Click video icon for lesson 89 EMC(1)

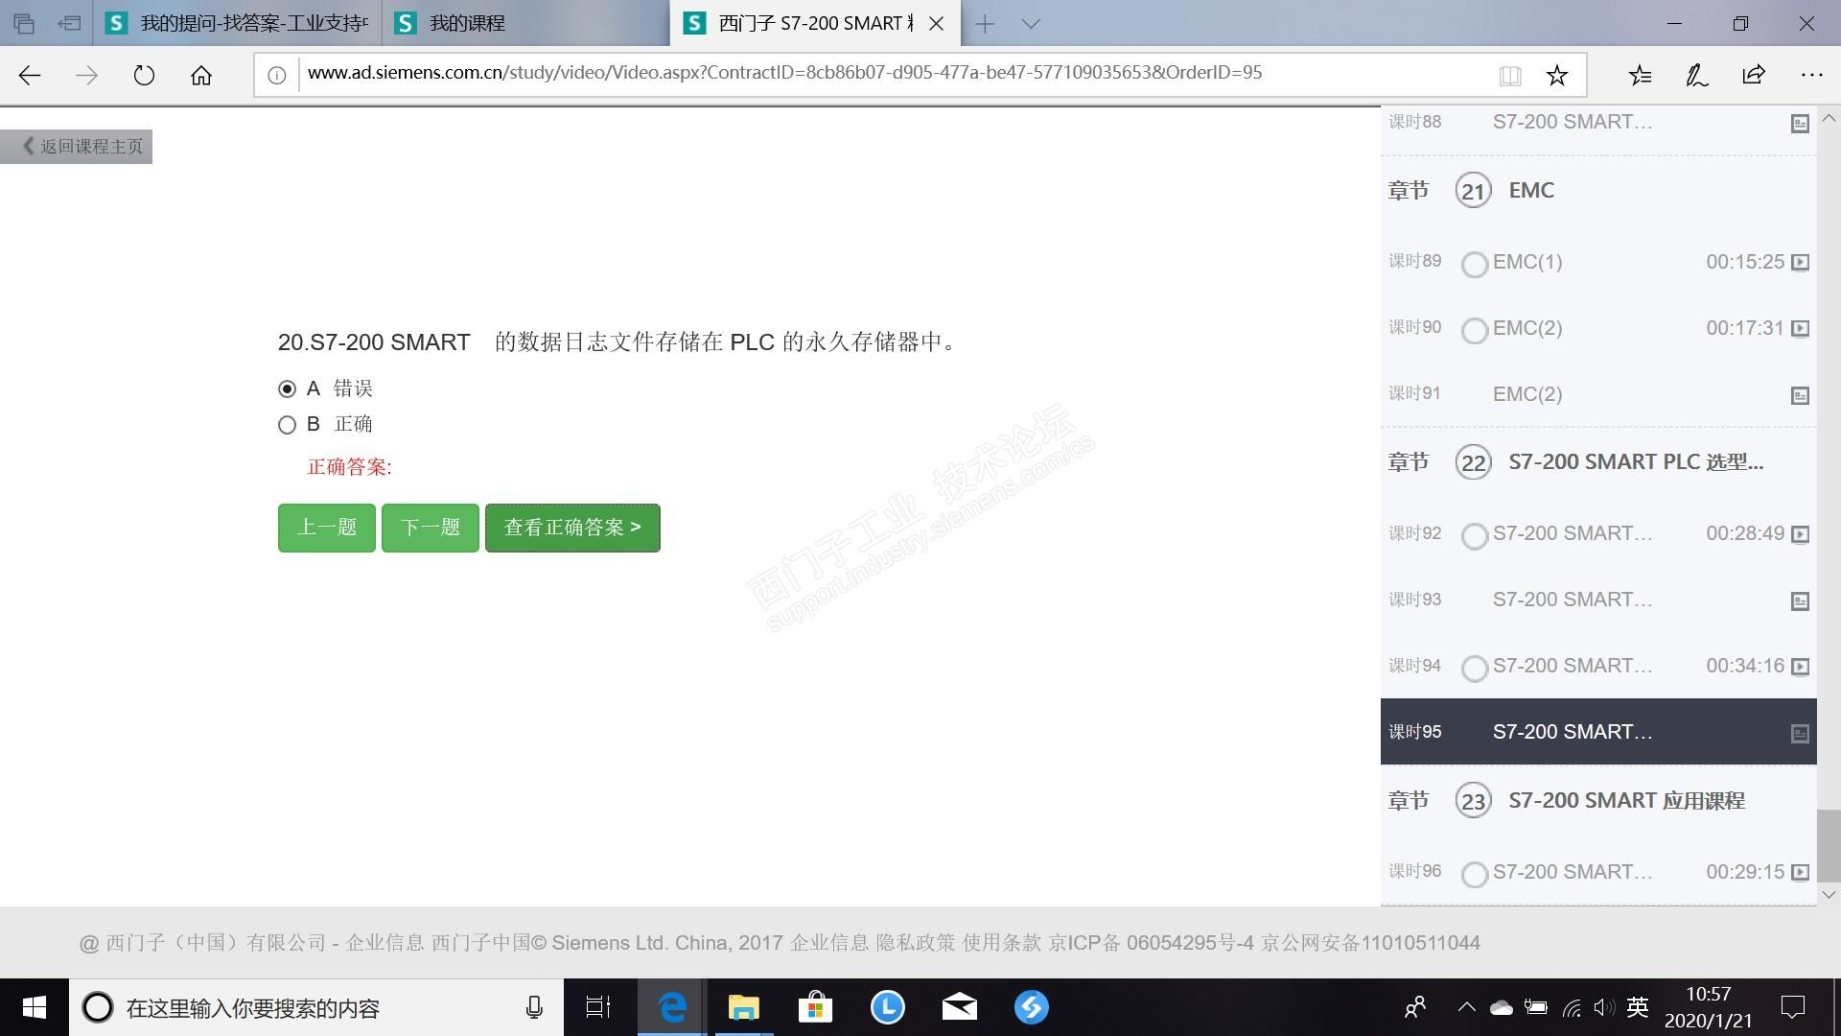coord(1800,262)
